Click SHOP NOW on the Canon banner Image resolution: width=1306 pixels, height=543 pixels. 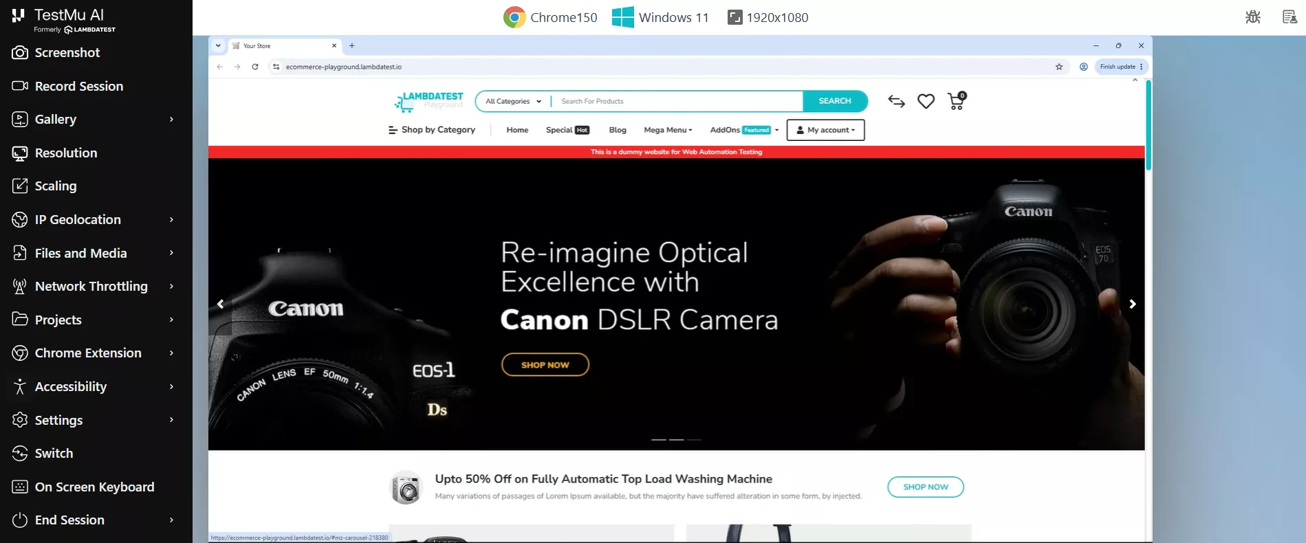[x=545, y=365]
